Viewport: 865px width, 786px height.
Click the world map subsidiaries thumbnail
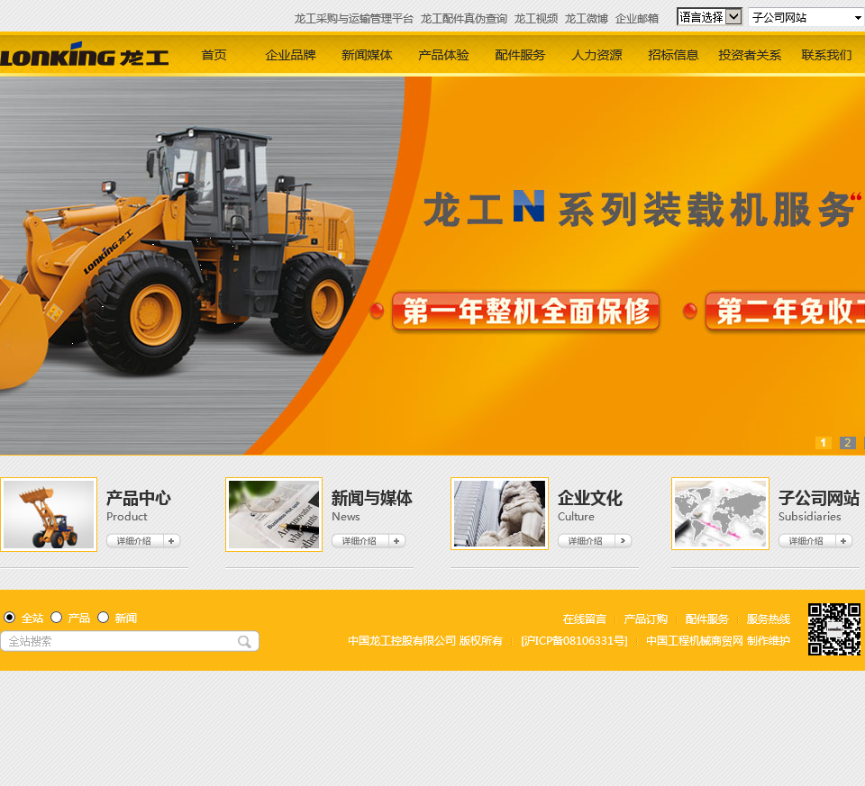point(720,514)
